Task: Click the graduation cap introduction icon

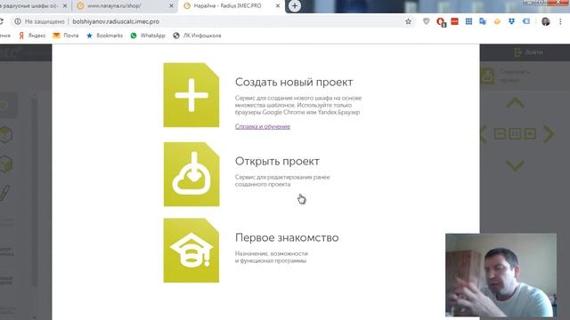Action: click(x=191, y=251)
